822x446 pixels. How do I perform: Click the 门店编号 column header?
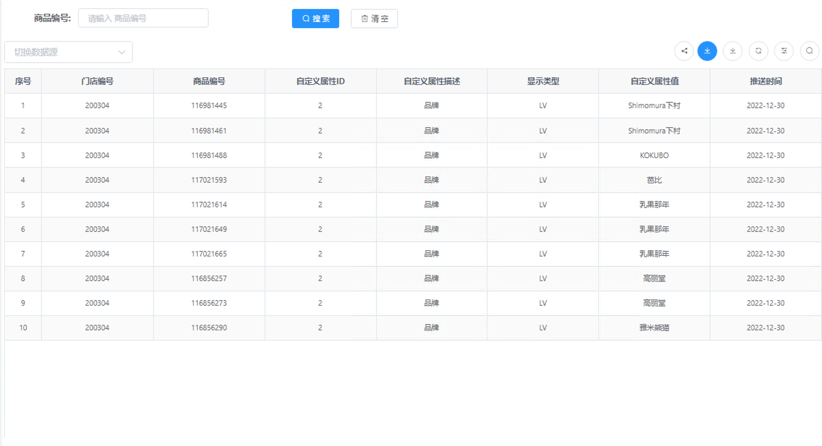pyautogui.click(x=97, y=81)
